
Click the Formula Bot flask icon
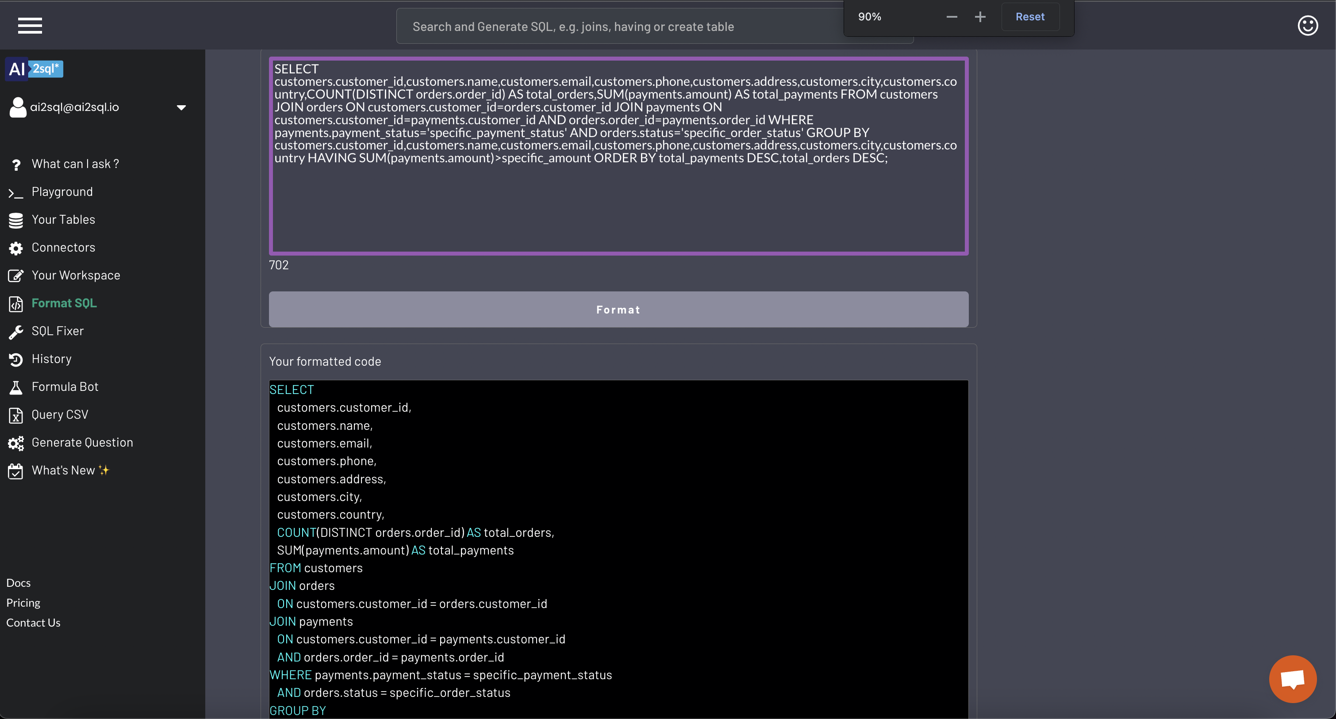[15, 387]
